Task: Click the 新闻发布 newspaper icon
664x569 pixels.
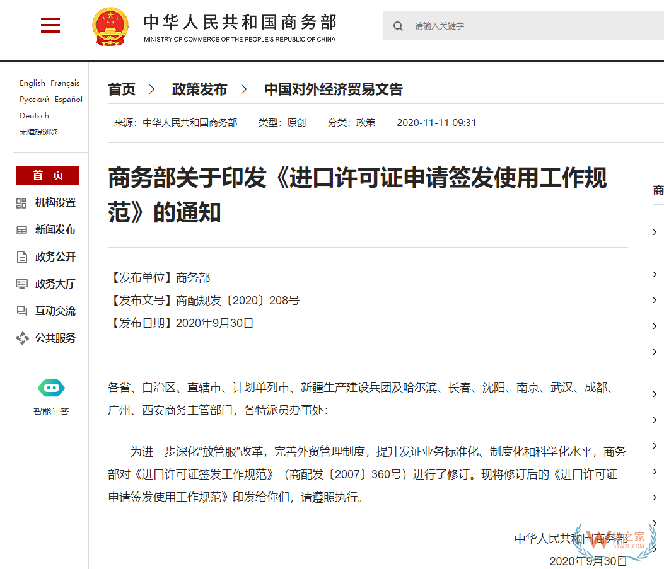Action: point(21,229)
